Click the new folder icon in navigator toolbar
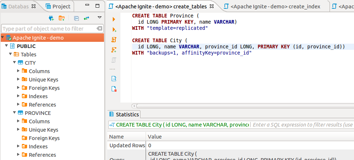This screenshot has height=160, width=354. click(62, 18)
